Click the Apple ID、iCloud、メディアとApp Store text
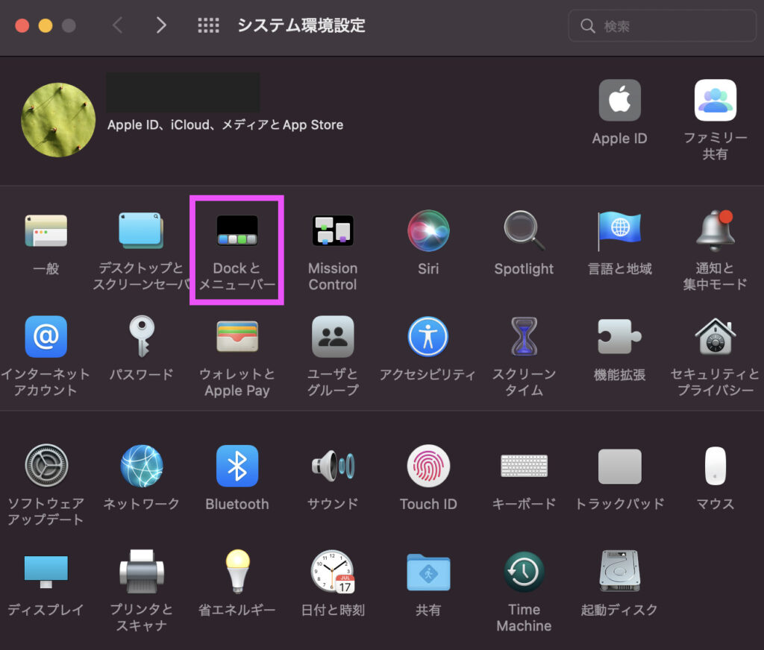Screen dimensions: 764x650 point(225,125)
